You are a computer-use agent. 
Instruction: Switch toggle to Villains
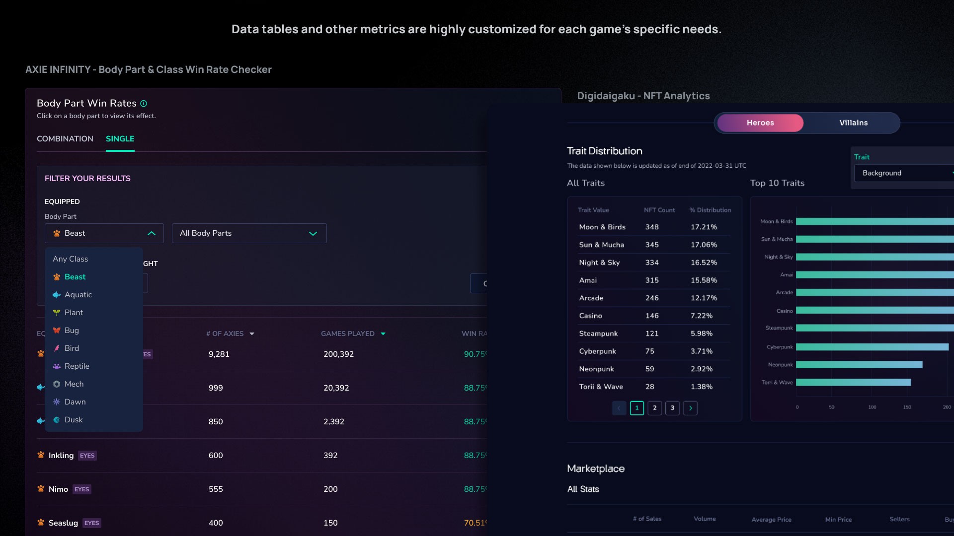click(x=853, y=123)
